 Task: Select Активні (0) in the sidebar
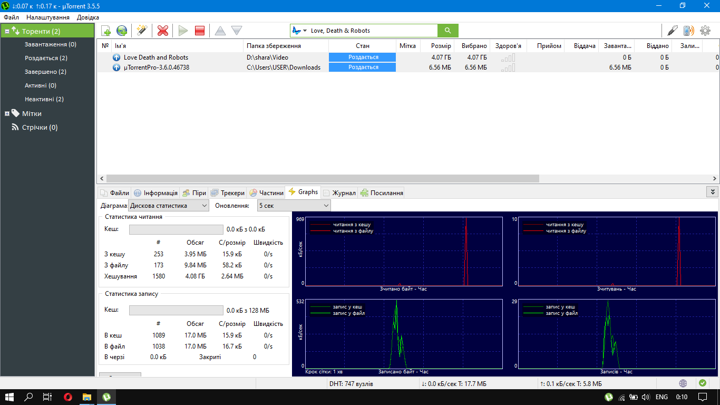[x=41, y=85]
